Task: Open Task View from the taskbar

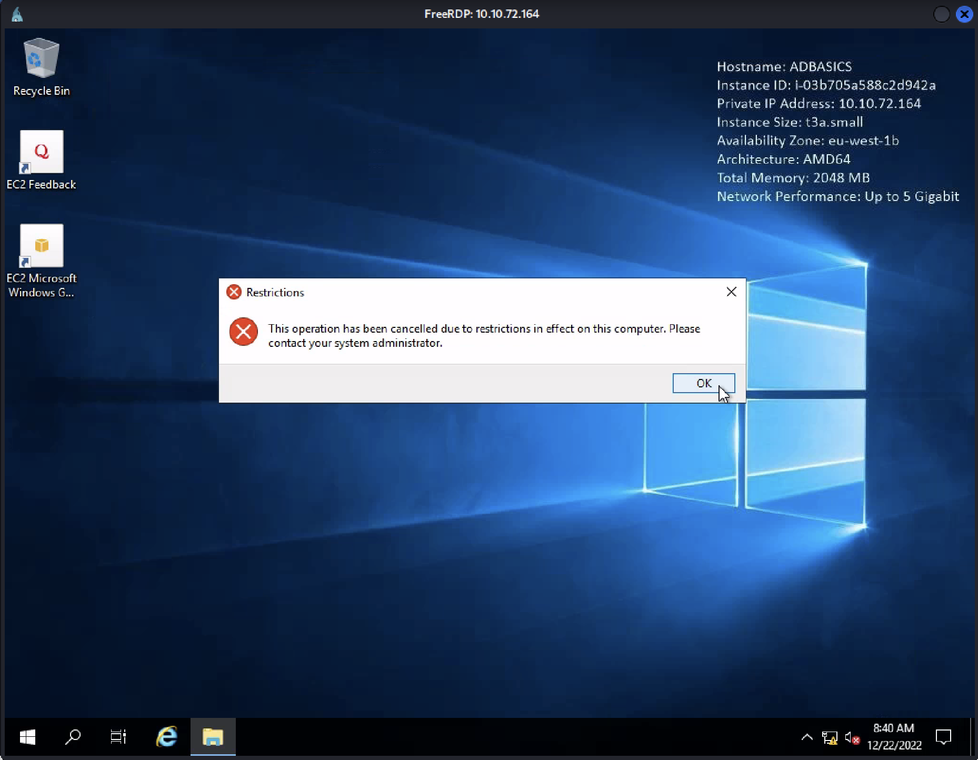Action: pos(118,737)
